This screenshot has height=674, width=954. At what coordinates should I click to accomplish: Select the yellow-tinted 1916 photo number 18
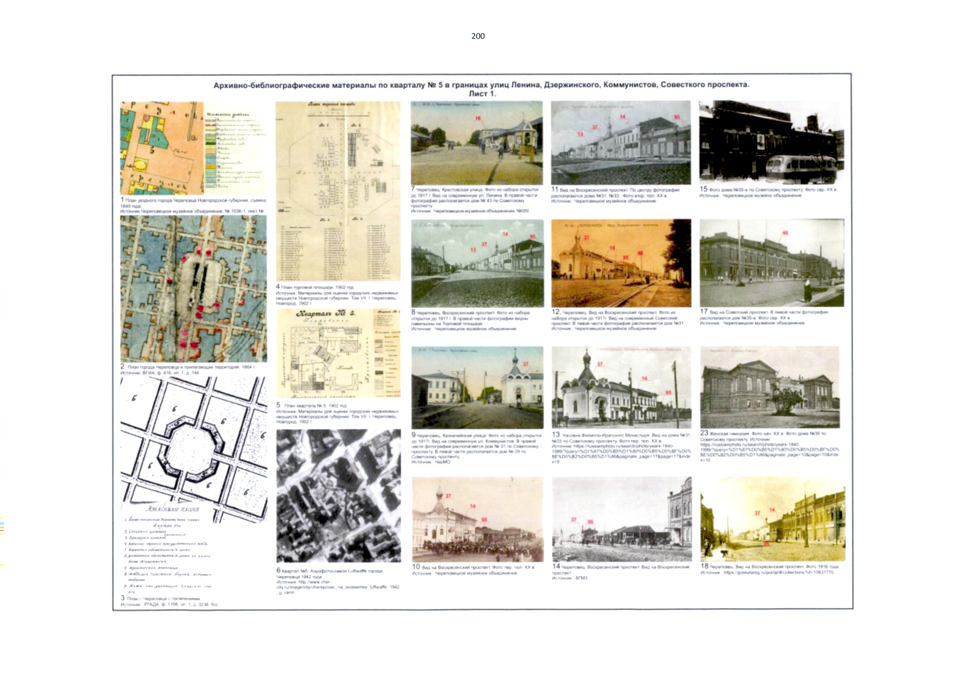(x=772, y=519)
